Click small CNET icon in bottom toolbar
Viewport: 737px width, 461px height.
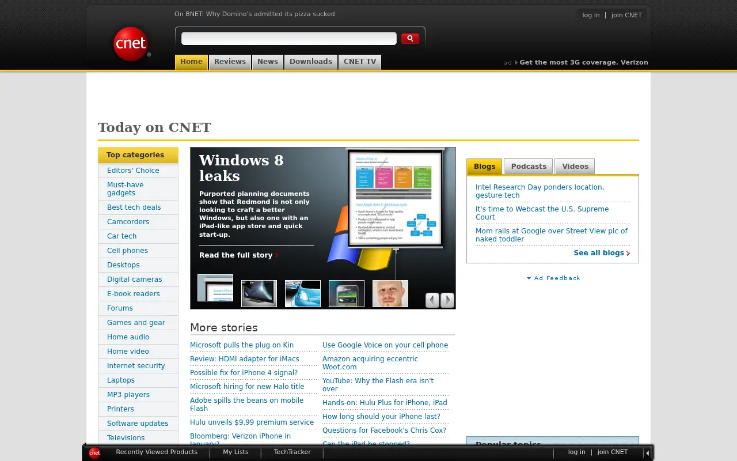[x=94, y=453]
